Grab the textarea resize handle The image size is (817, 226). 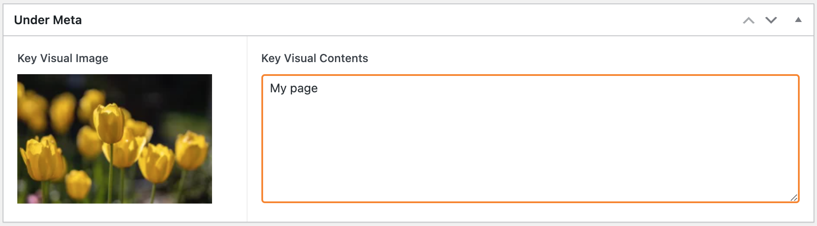pyautogui.click(x=794, y=198)
